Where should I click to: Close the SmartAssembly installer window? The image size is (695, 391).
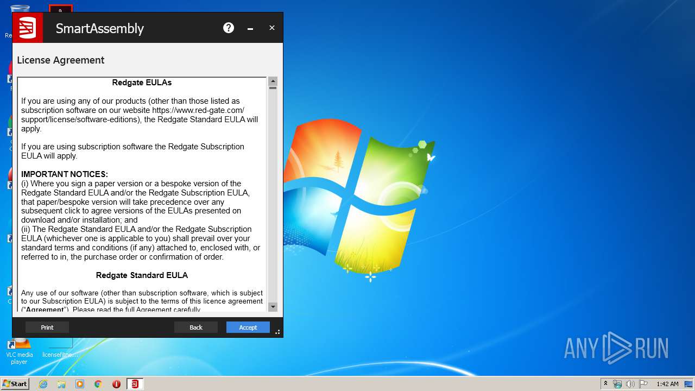272,28
